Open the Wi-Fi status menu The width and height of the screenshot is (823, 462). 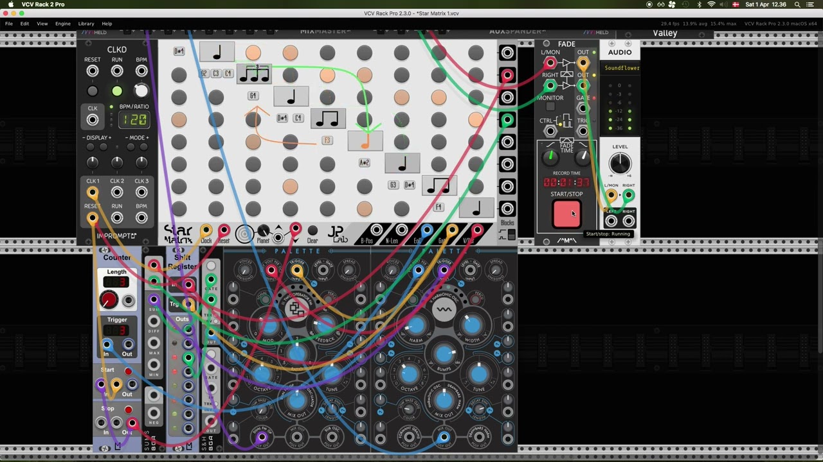[711, 4]
